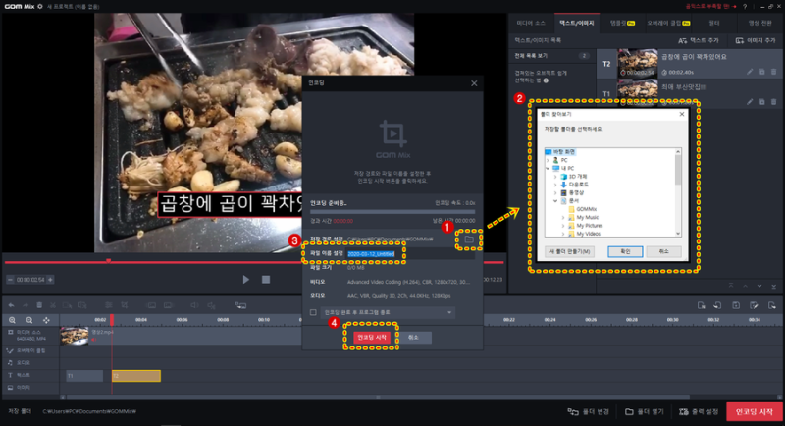Zoom out the timeline with magnifier minus
Viewport: 785px width, 426px height.
[x=29, y=320]
